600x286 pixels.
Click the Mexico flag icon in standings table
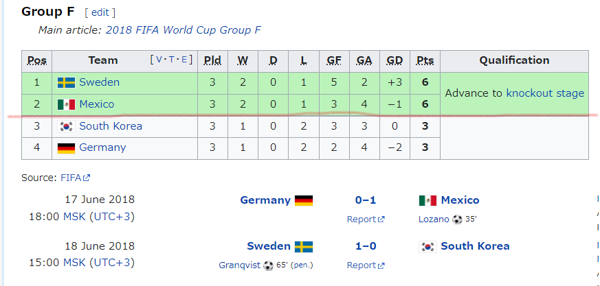[66, 105]
